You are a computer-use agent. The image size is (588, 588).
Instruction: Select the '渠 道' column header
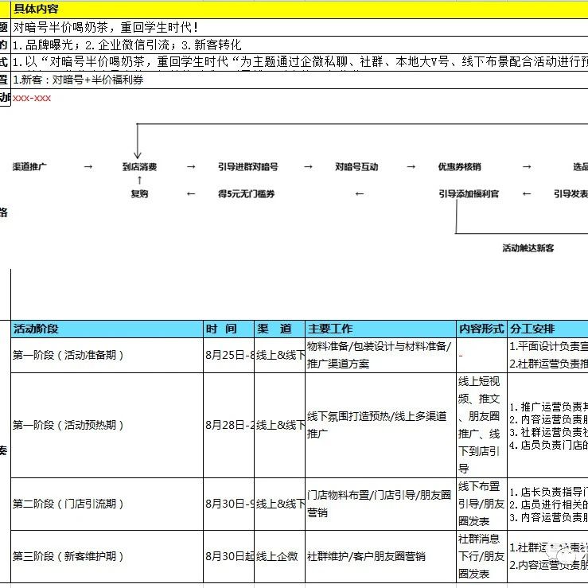point(280,329)
